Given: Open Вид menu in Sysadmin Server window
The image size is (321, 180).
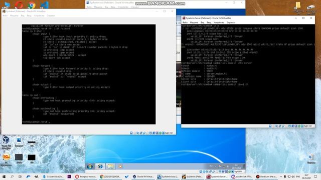Looking at the screenshot, I should point(202,22).
